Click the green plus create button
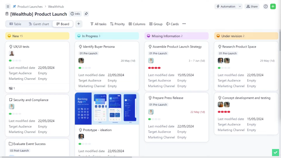The width and height of the screenshot is (281, 158). [x=273, y=7]
